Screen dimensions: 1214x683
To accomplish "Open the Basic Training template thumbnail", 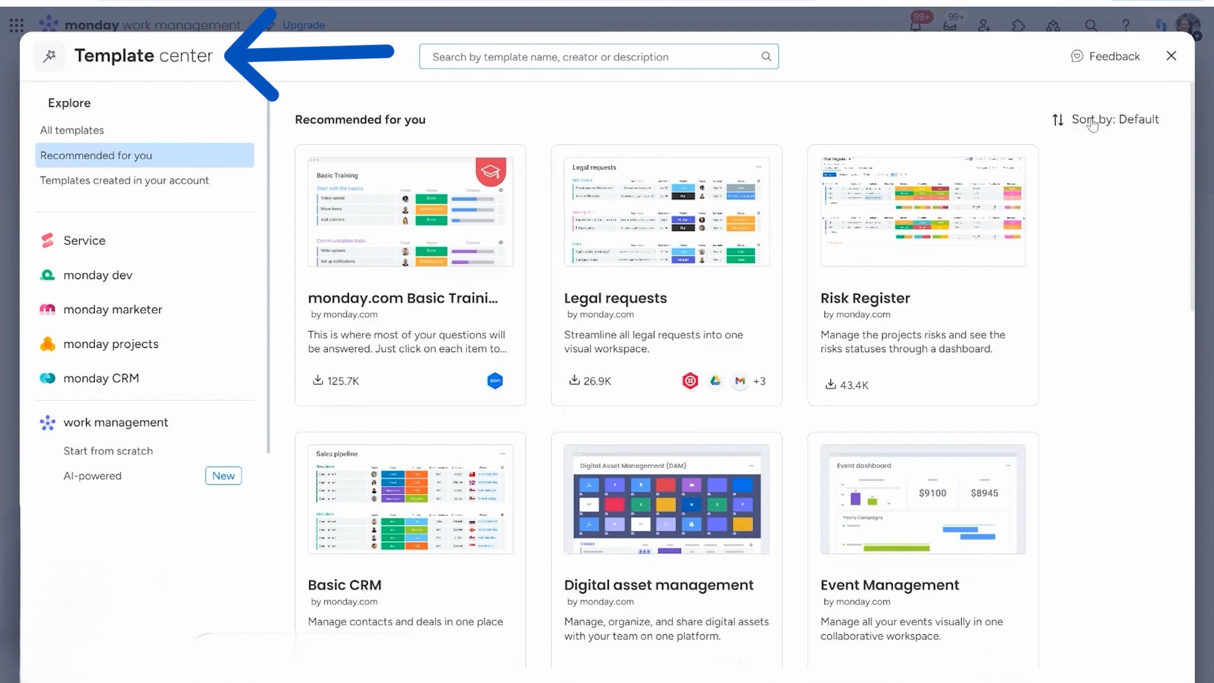I will click(410, 212).
